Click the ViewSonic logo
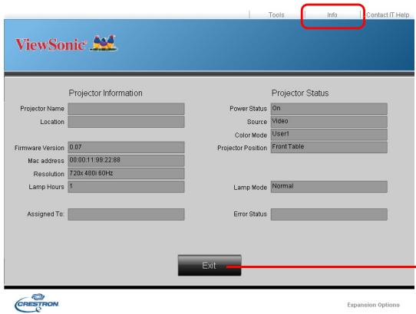Screen dimensions: 416x314 point(66,44)
